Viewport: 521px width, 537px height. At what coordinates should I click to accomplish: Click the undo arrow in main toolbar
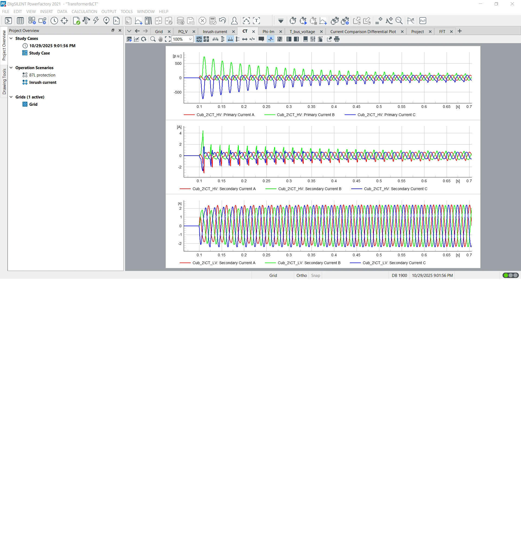pyautogui.click(x=223, y=21)
